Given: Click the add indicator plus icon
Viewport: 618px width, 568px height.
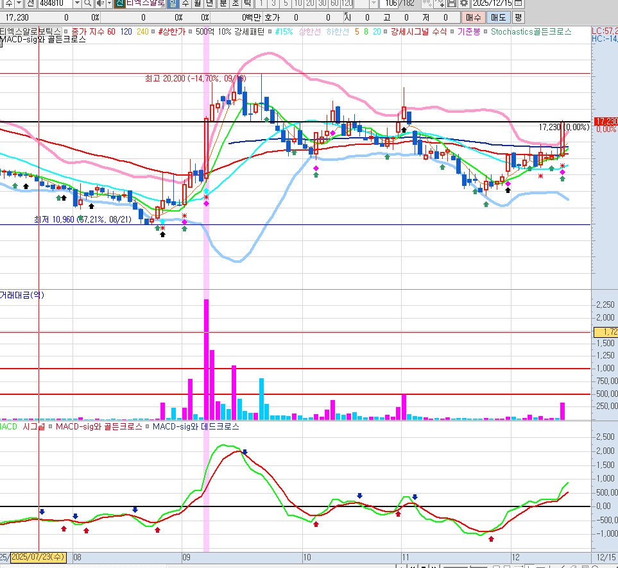Looking at the screenshot, I should click(x=440, y=4).
